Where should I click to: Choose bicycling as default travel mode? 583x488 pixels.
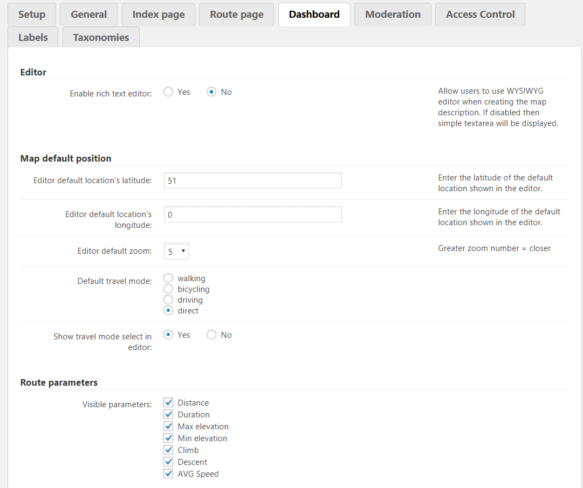[x=168, y=289]
